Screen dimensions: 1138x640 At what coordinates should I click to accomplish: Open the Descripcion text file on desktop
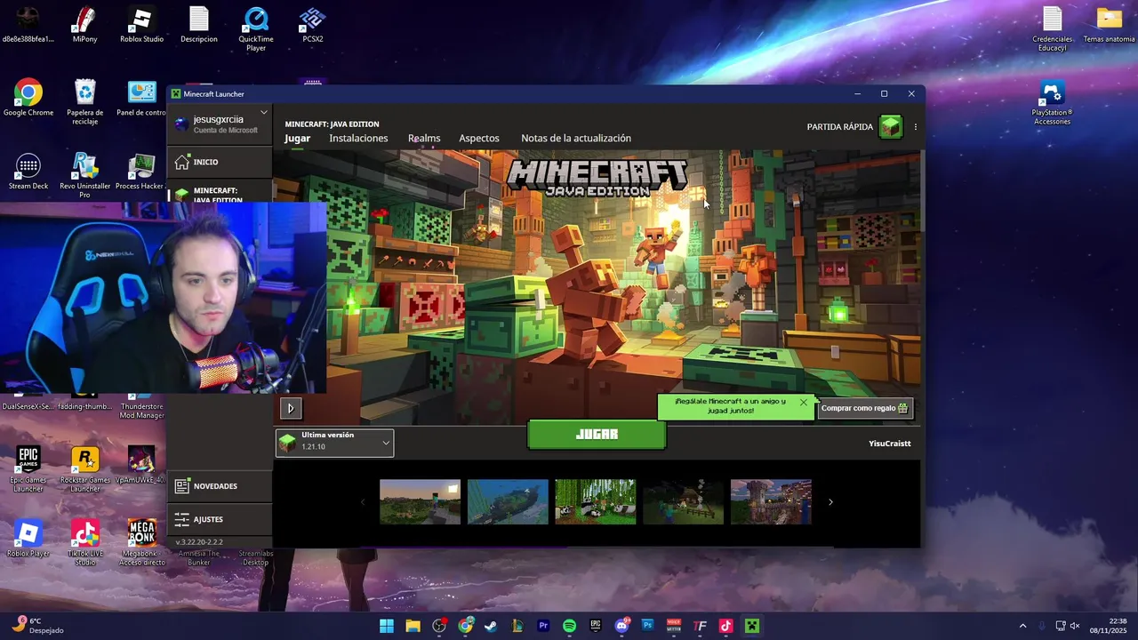pos(199,25)
